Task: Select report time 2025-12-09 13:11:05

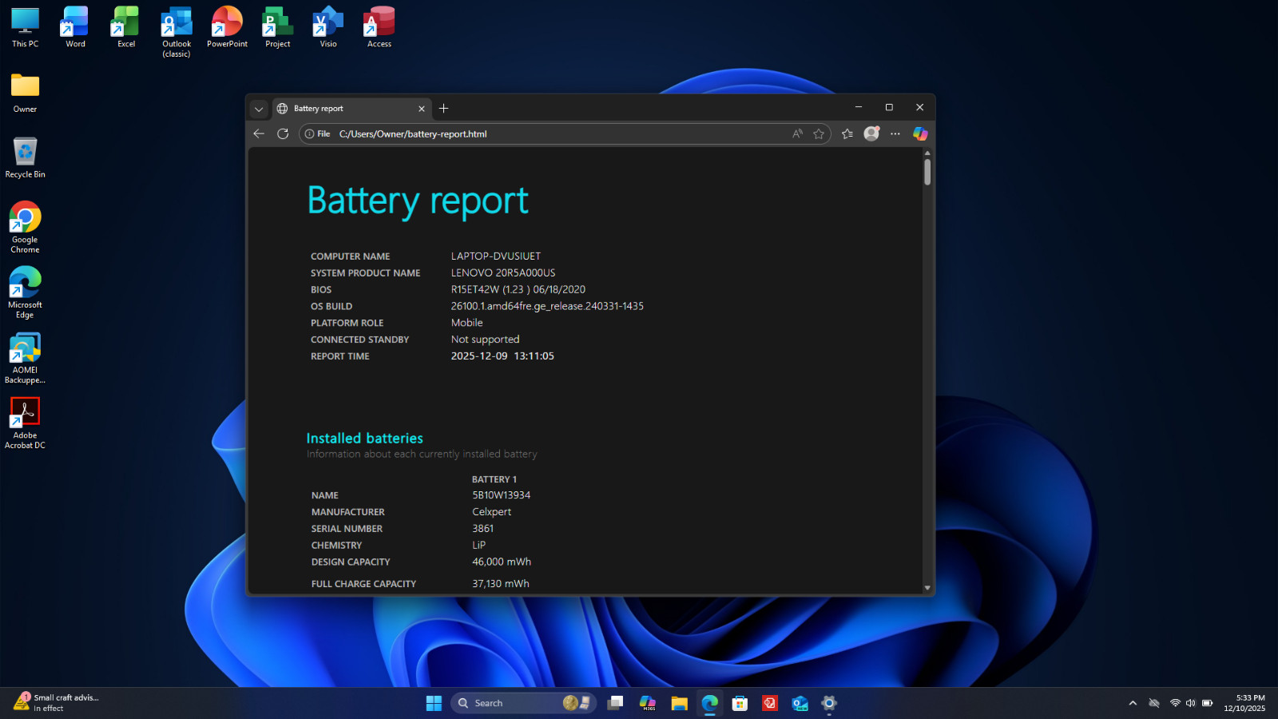Action: click(502, 356)
